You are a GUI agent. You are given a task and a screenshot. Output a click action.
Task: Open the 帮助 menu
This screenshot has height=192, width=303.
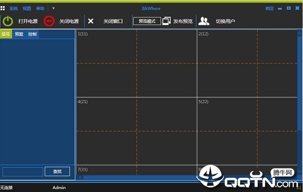[x=40, y=9]
